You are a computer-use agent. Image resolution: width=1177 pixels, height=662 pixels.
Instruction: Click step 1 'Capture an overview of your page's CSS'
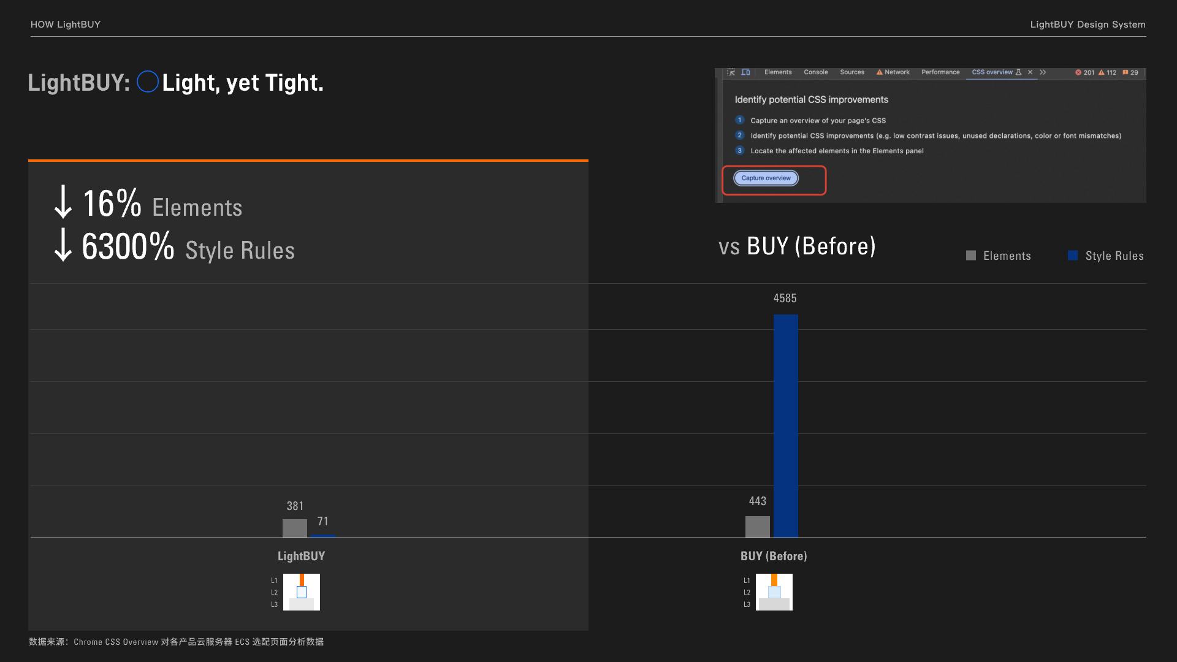pos(818,121)
